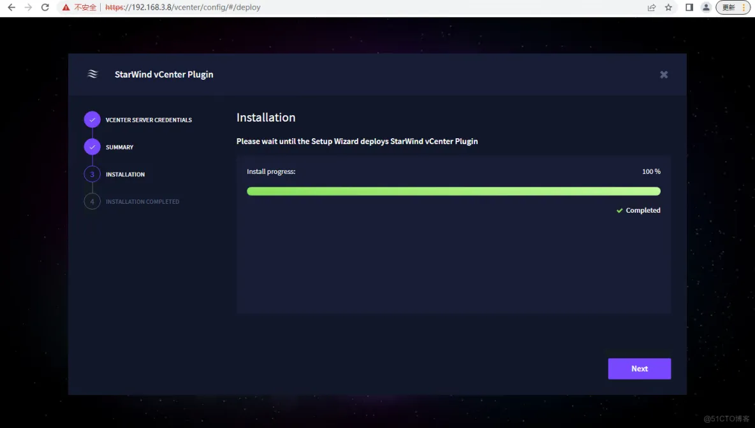Reload the page with refresh icon
The width and height of the screenshot is (755, 428).
[45, 7]
